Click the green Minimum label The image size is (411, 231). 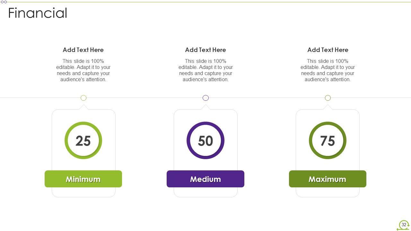tap(83, 179)
